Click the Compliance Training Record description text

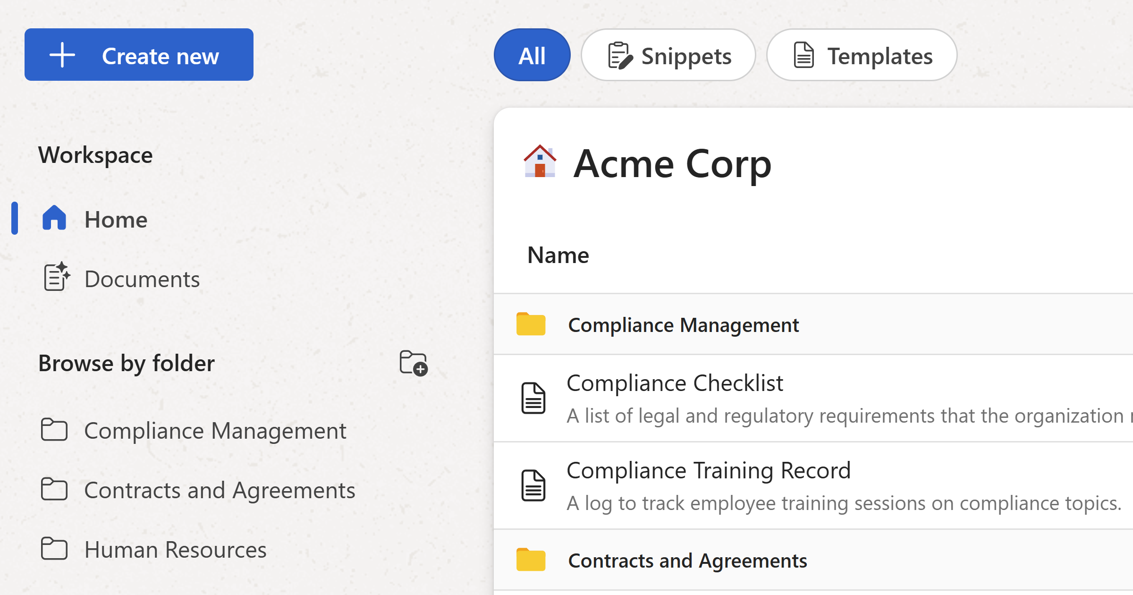tap(844, 503)
